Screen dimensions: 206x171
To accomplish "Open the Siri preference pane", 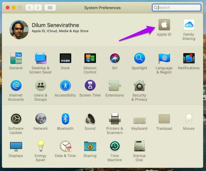I will [x=115, y=59].
